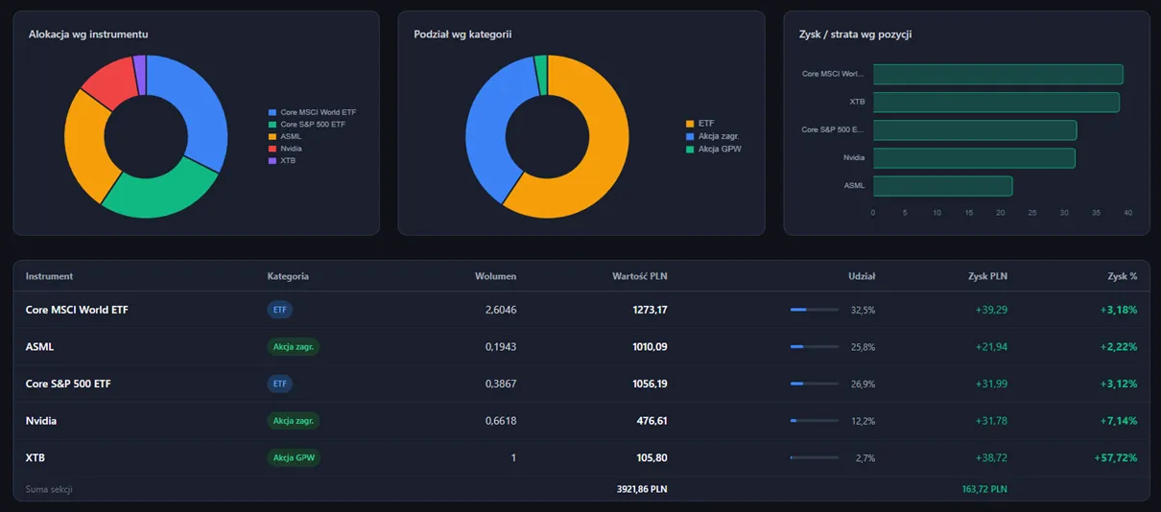Click the Podział wg kategorii chart title
This screenshot has width=1161, height=512.
tap(462, 35)
